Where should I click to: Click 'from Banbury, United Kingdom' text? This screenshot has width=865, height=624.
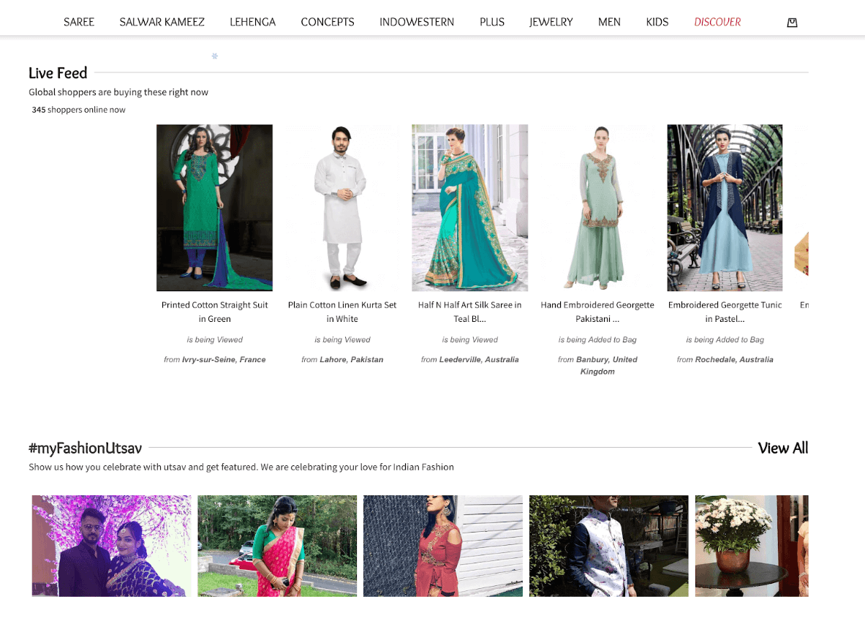[x=597, y=366]
